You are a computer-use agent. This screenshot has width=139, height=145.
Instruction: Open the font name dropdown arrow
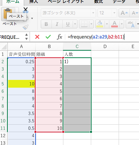coord(93,13)
